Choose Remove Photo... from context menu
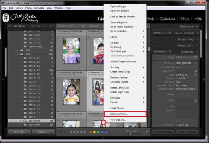The width and height of the screenshot is (209, 143). 125,114
